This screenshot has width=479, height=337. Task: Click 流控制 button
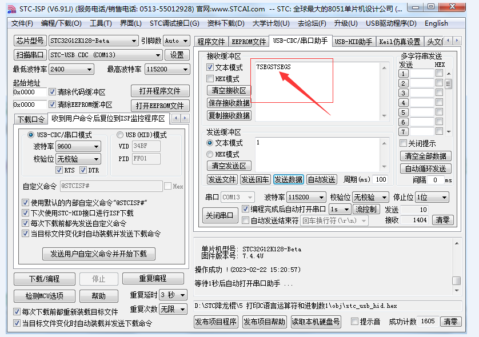366,209
